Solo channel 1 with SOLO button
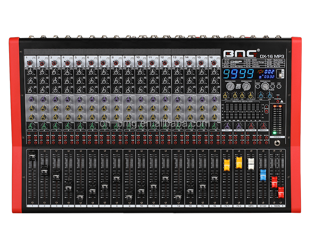 coord(36,138)
